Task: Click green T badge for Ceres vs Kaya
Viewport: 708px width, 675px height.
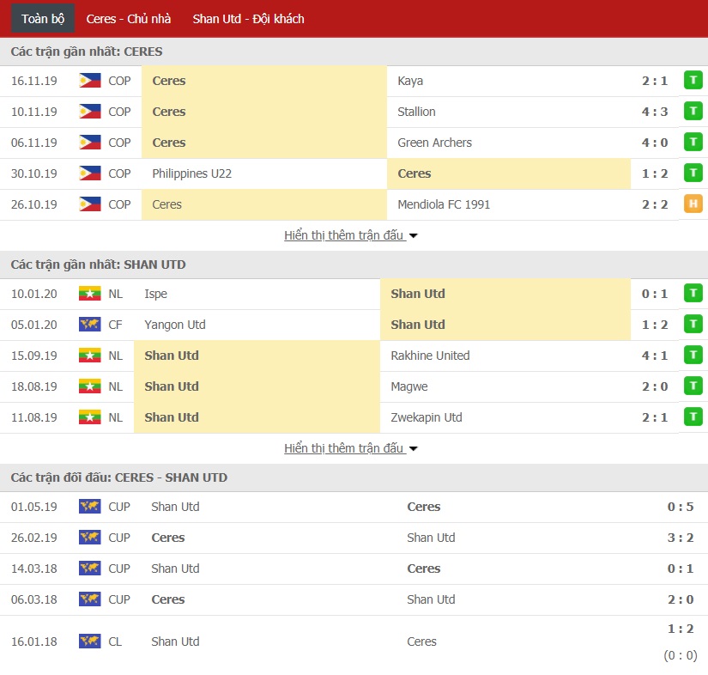Action: (x=693, y=81)
